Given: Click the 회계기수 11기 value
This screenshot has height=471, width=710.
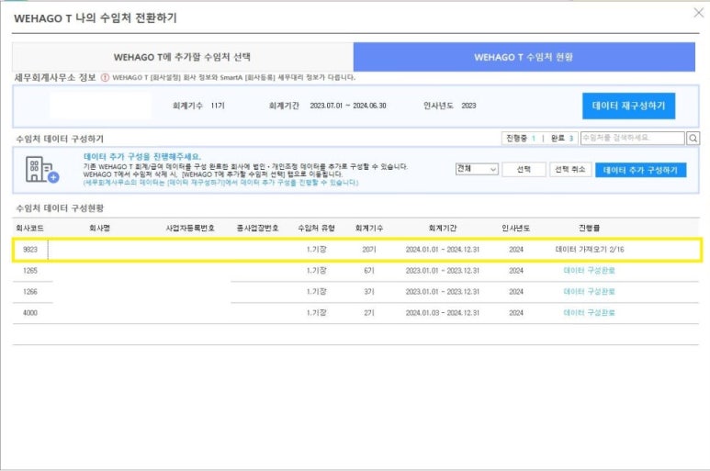Looking at the screenshot, I should [x=218, y=106].
